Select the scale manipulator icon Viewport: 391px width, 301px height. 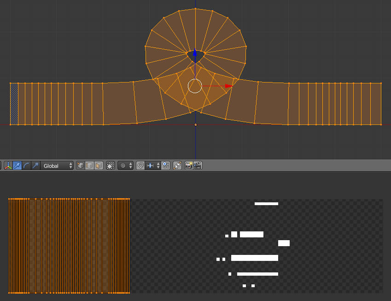coord(35,166)
